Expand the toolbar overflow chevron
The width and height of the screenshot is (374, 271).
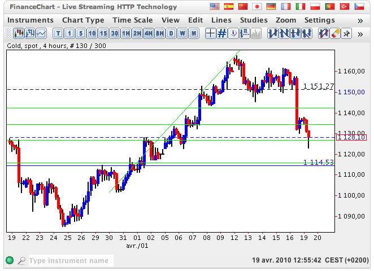(x=360, y=33)
